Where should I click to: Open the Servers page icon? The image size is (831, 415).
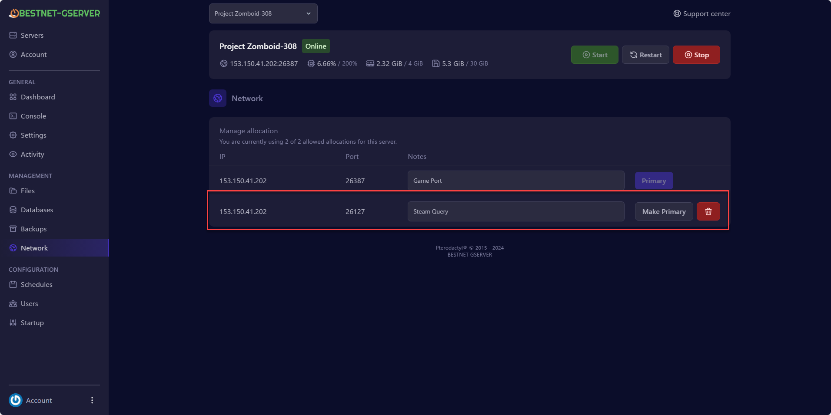point(13,35)
